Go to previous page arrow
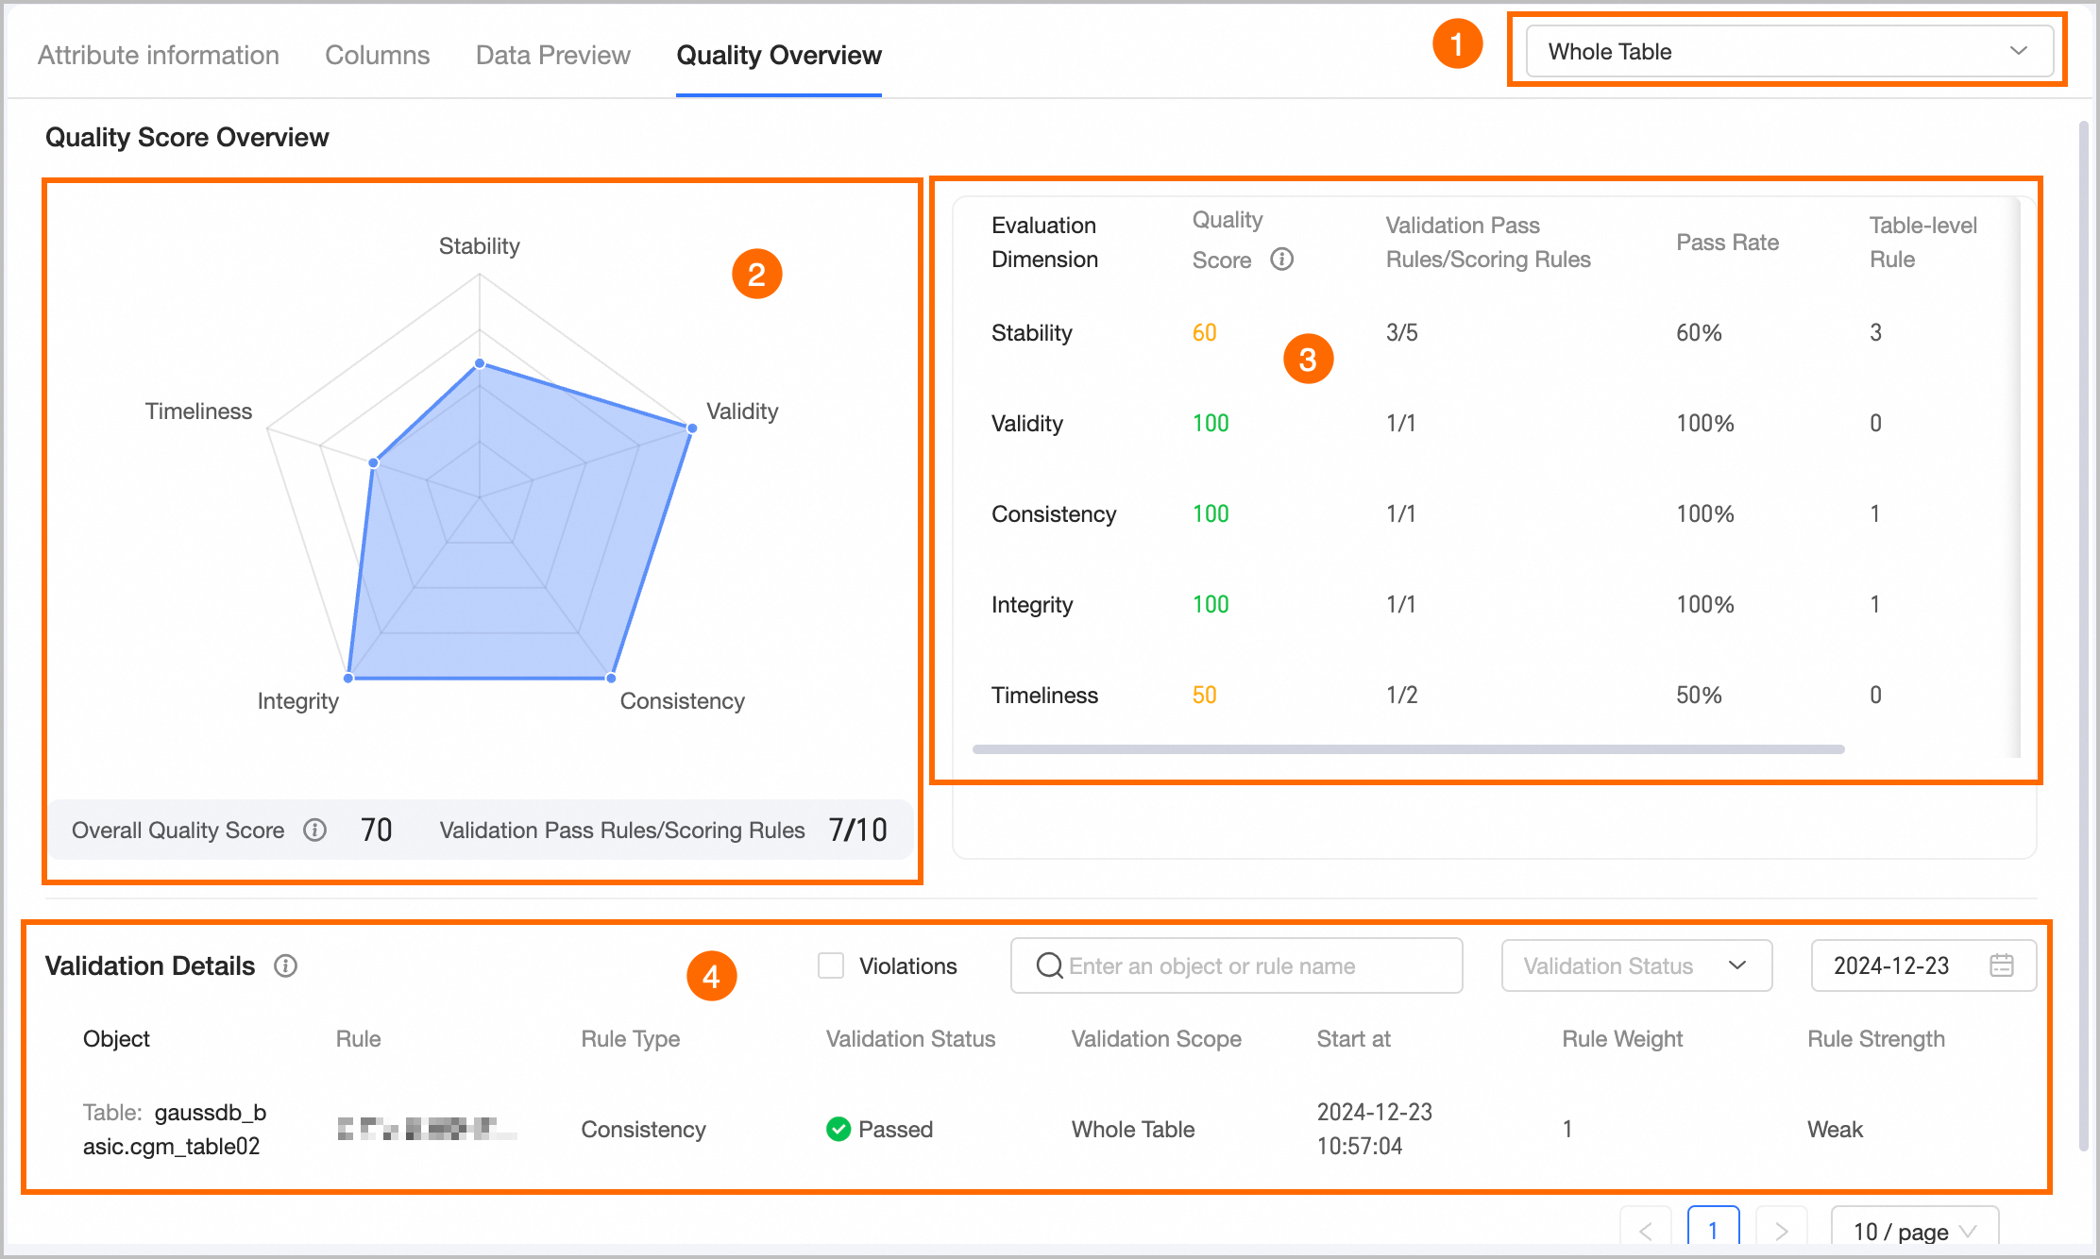This screenshot has height=1259, width=2100. point(1646,1230)
